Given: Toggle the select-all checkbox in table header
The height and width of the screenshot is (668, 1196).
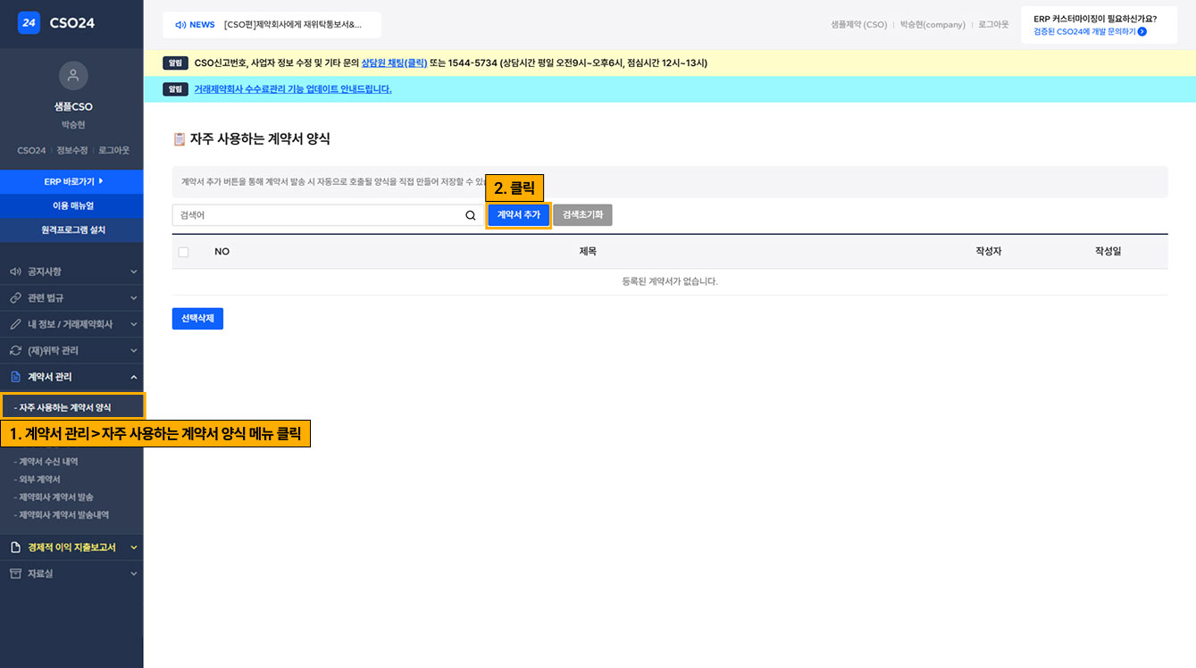Looking at the screenshot, I should click(x=183, y=252).
